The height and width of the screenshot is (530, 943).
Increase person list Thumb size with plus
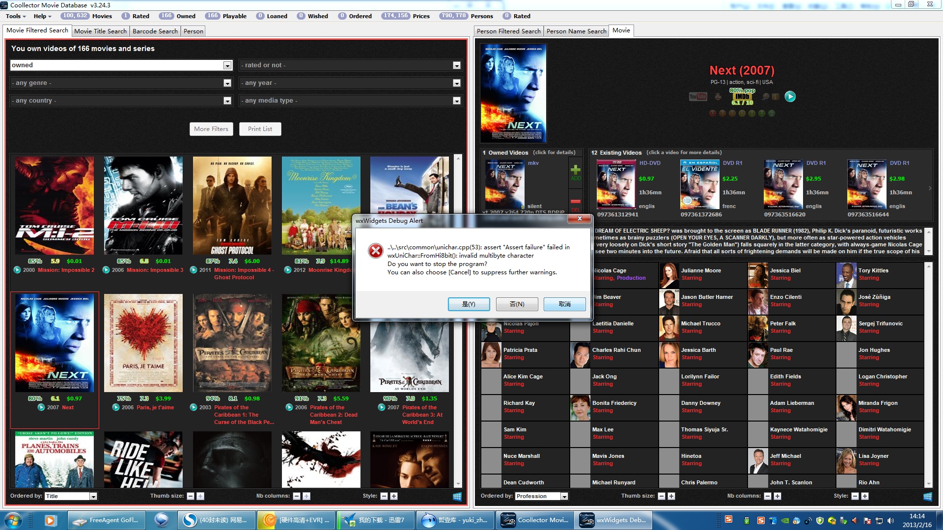671,496
